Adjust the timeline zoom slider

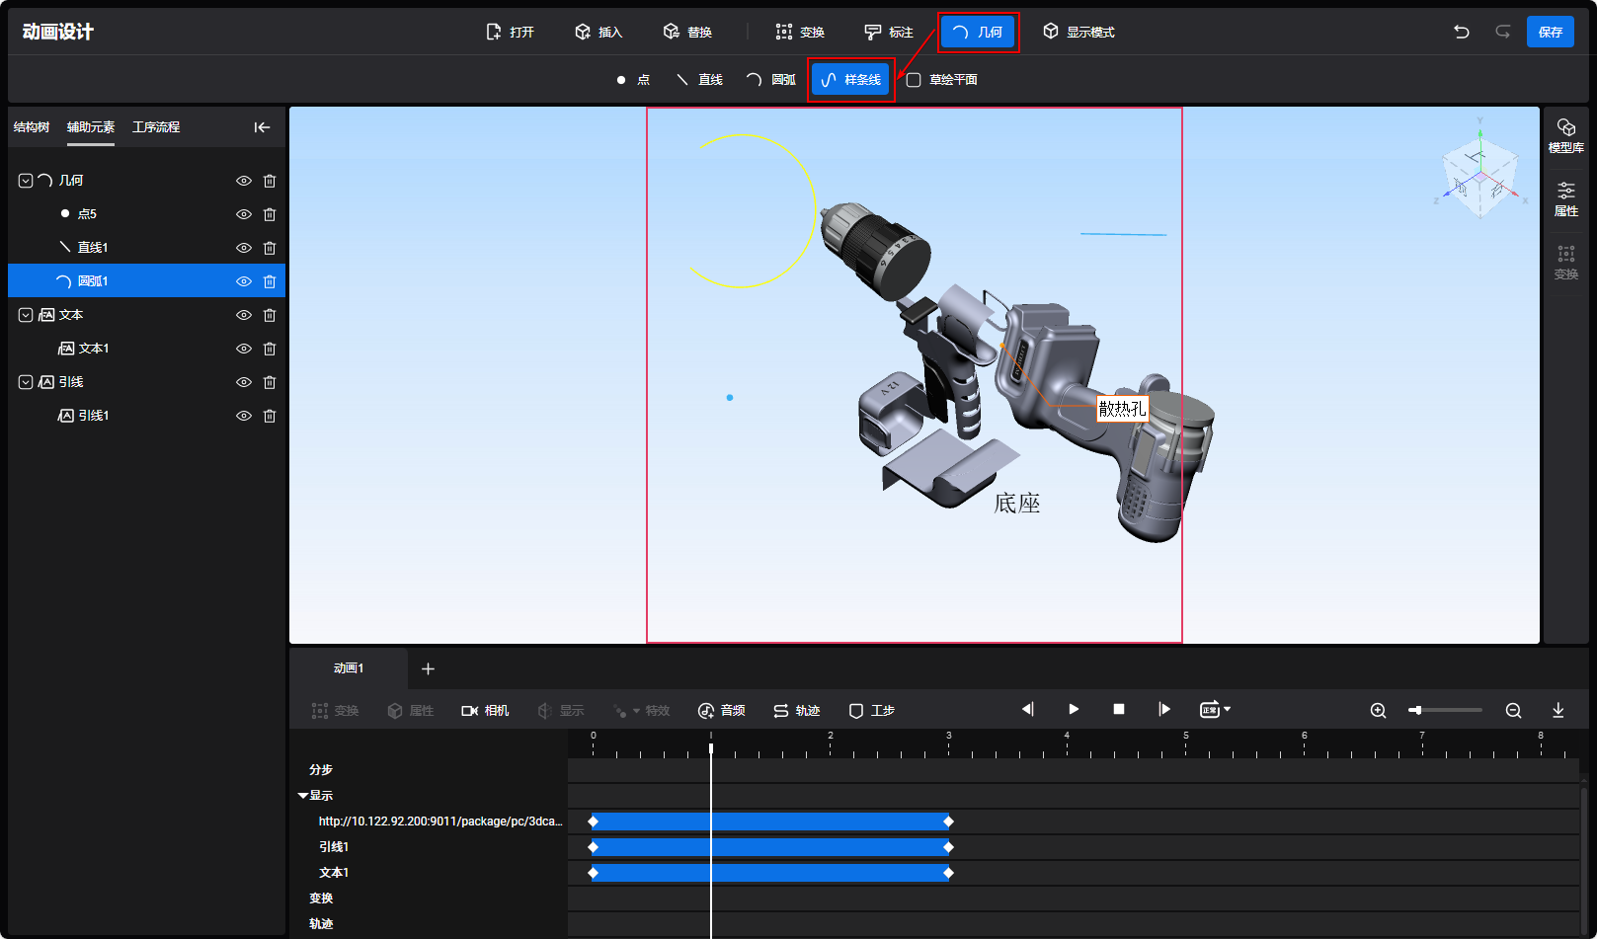[x=1416, y=710]
